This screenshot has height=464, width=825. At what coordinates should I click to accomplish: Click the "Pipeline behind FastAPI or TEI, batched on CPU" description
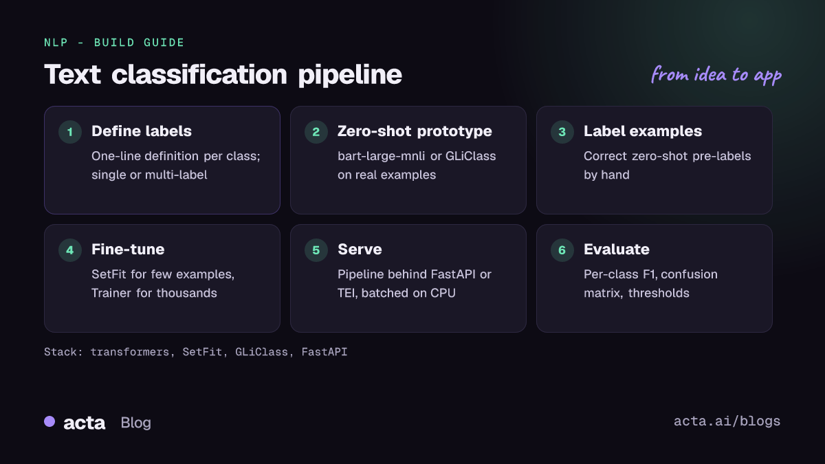415,284
